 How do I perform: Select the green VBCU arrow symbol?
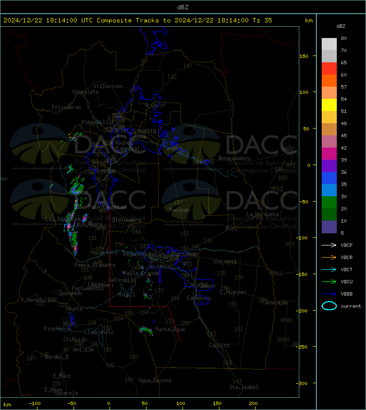[x=329, y=281]
